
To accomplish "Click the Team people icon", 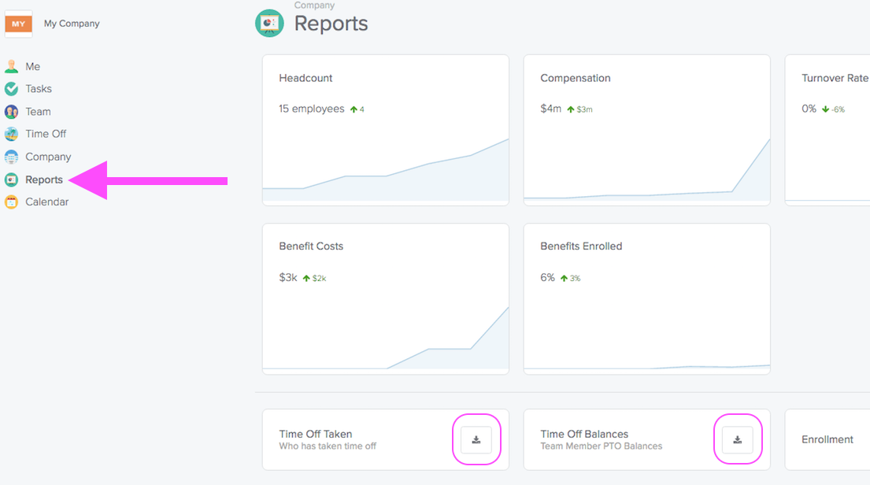I will [x=11, y=112].
